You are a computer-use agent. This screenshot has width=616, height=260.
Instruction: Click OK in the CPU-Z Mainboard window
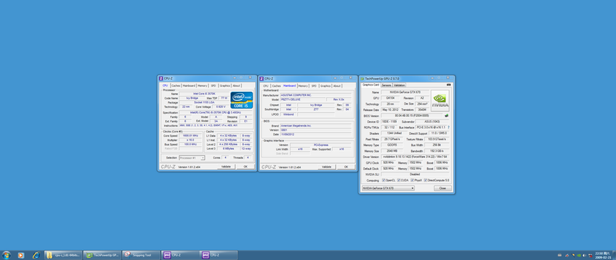(346, 167)
